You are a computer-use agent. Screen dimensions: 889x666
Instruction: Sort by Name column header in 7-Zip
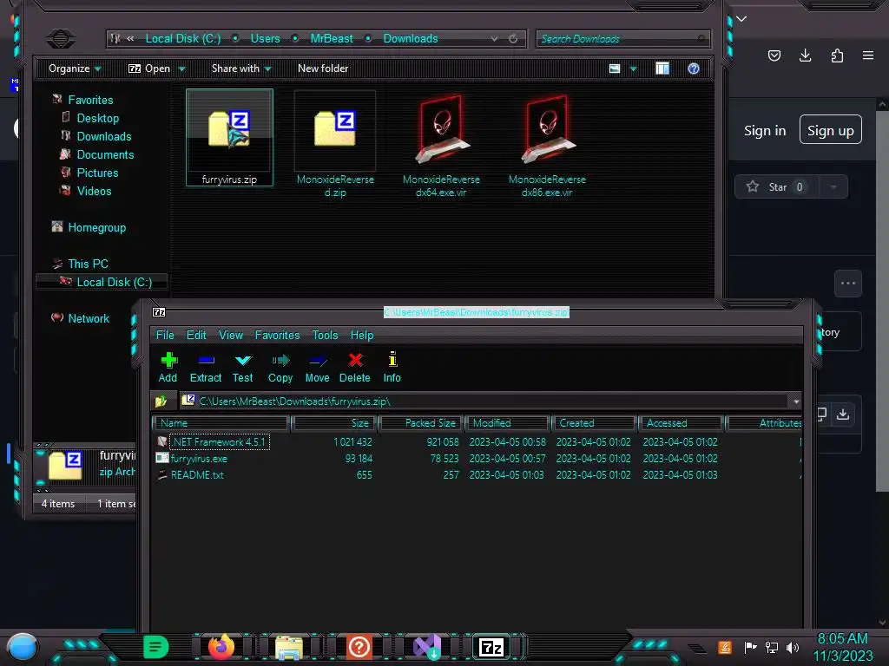point(221,423)
